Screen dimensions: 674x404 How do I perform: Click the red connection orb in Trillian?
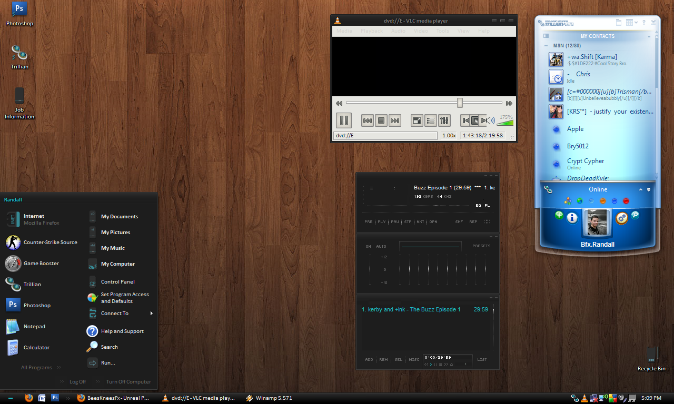point(626,200)
